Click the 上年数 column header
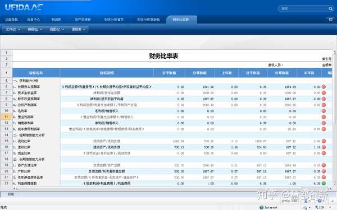The image size is (337, 210). pos(226,73)
